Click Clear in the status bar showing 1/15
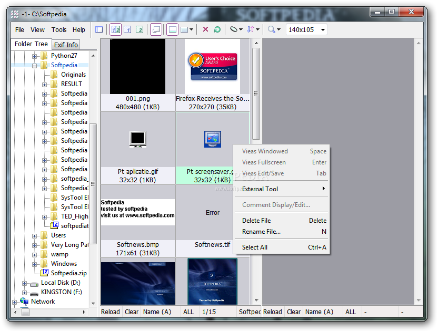 132,312
